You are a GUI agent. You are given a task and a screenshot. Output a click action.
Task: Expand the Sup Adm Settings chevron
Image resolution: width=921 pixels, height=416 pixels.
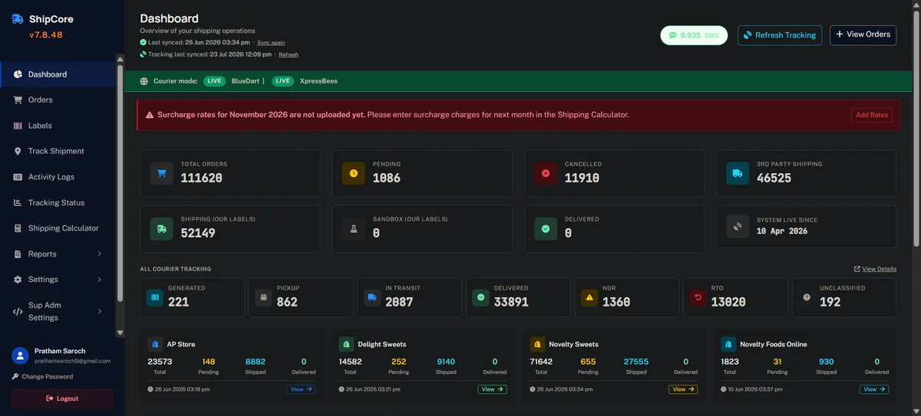[x=100, y=311]
